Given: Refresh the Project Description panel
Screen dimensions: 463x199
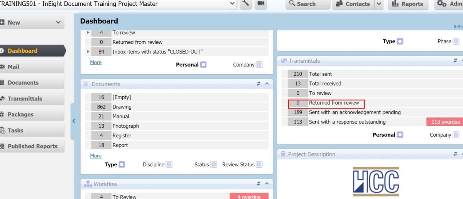Looking at the screenshot, I should pos(455,154).
